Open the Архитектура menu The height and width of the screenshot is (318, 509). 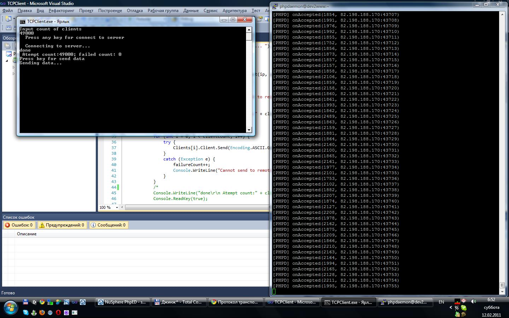pos(235,11)
